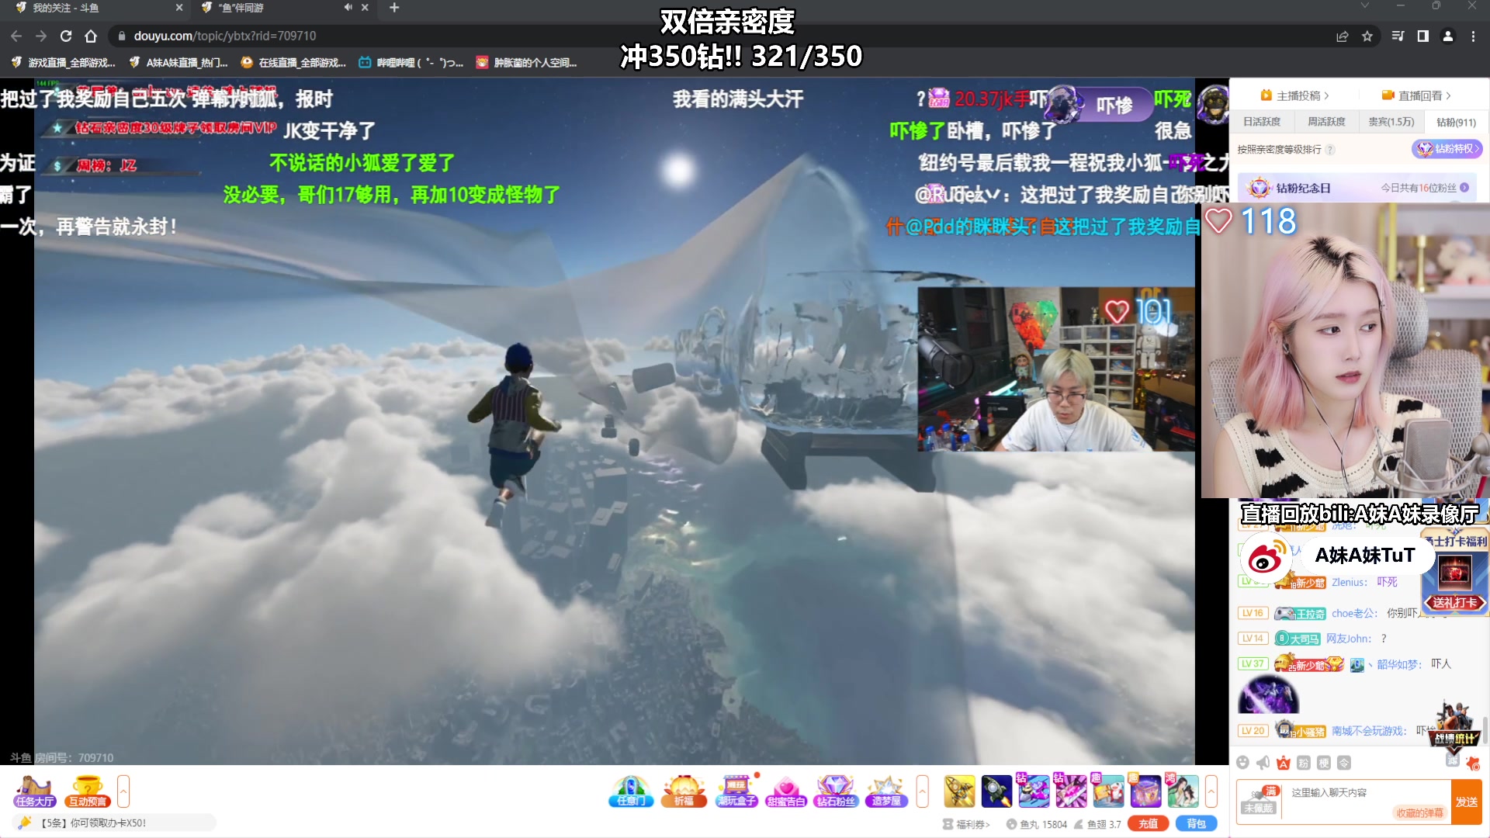Go back to previous page
Image resolution: width=1490 pixels, height=838 pixels.
[x=16, y=36]
